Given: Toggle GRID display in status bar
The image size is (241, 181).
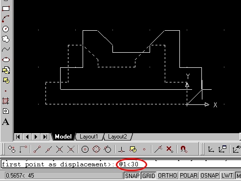Looking at the screenshot, I should coord(149,176).
